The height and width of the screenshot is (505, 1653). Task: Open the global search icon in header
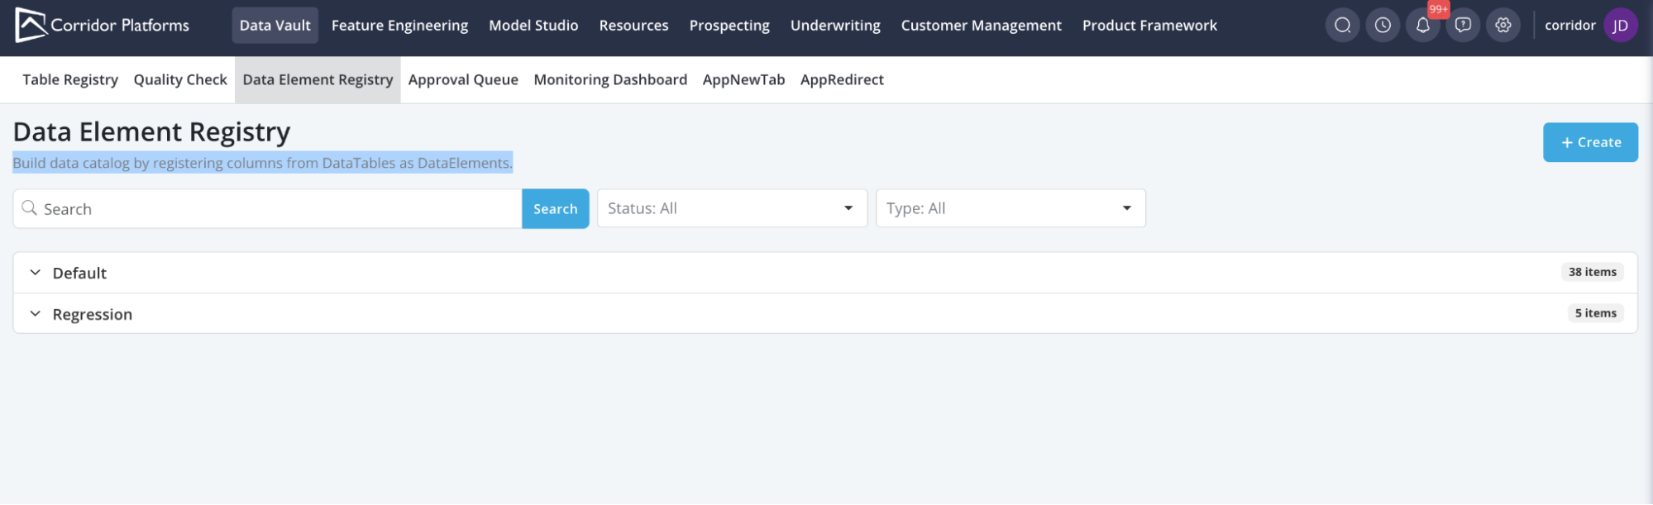(1343, 25)
